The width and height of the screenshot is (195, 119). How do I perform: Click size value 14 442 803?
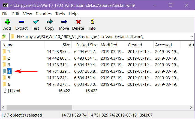click(x=58, y=58)
